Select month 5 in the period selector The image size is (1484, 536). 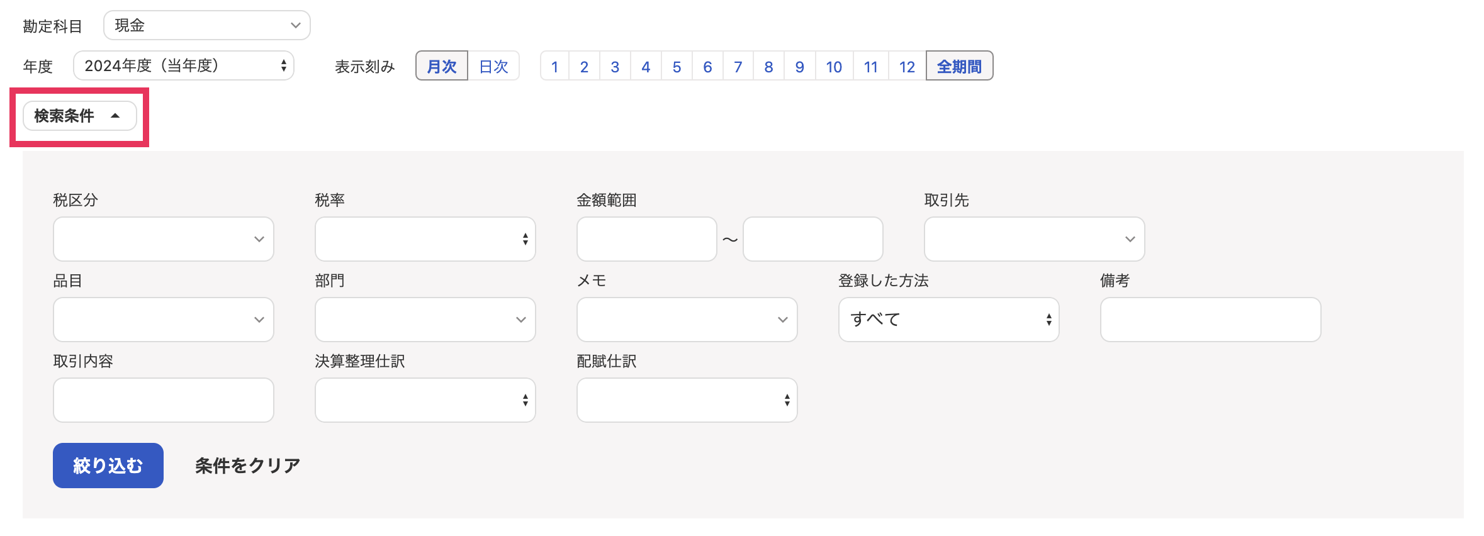pyautogui.click(x=677, y=66)
